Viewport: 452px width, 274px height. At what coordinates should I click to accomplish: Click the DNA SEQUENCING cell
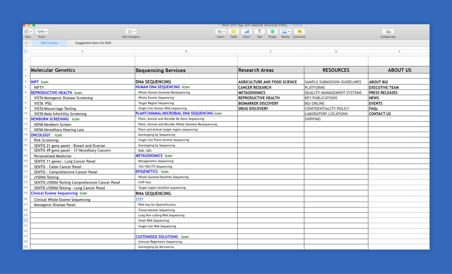[186, 82]
